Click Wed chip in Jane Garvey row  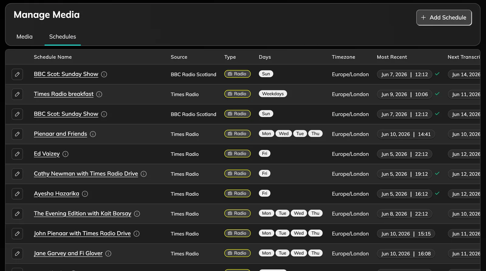tap(299, 253)
